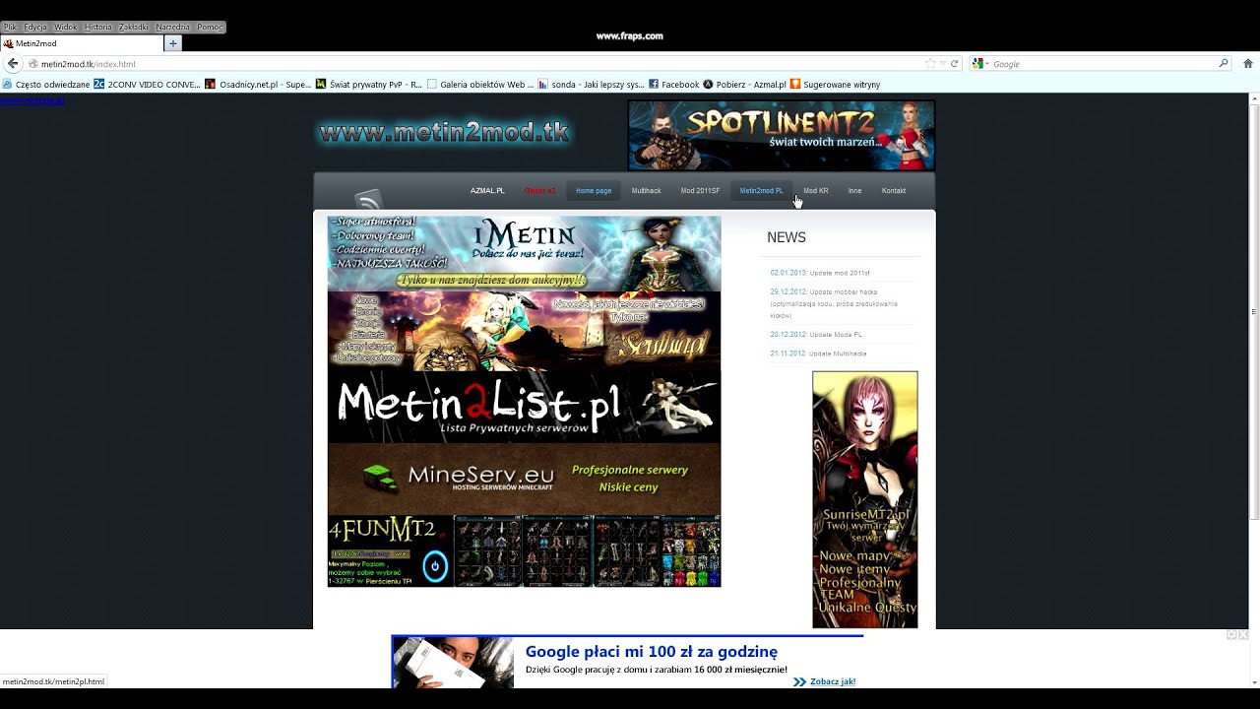Click the 21.11.2012 Update Multihacka news

(x=818, y=354)
